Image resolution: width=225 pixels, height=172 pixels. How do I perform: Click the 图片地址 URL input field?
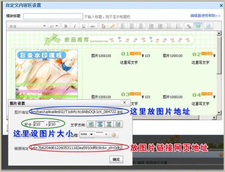point(77,112)
